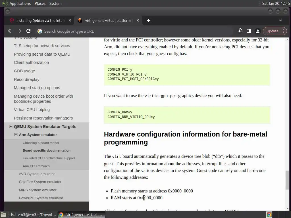Open GDB usage page
The width and height of the screenshot is (291, 218).
point(24,71)
